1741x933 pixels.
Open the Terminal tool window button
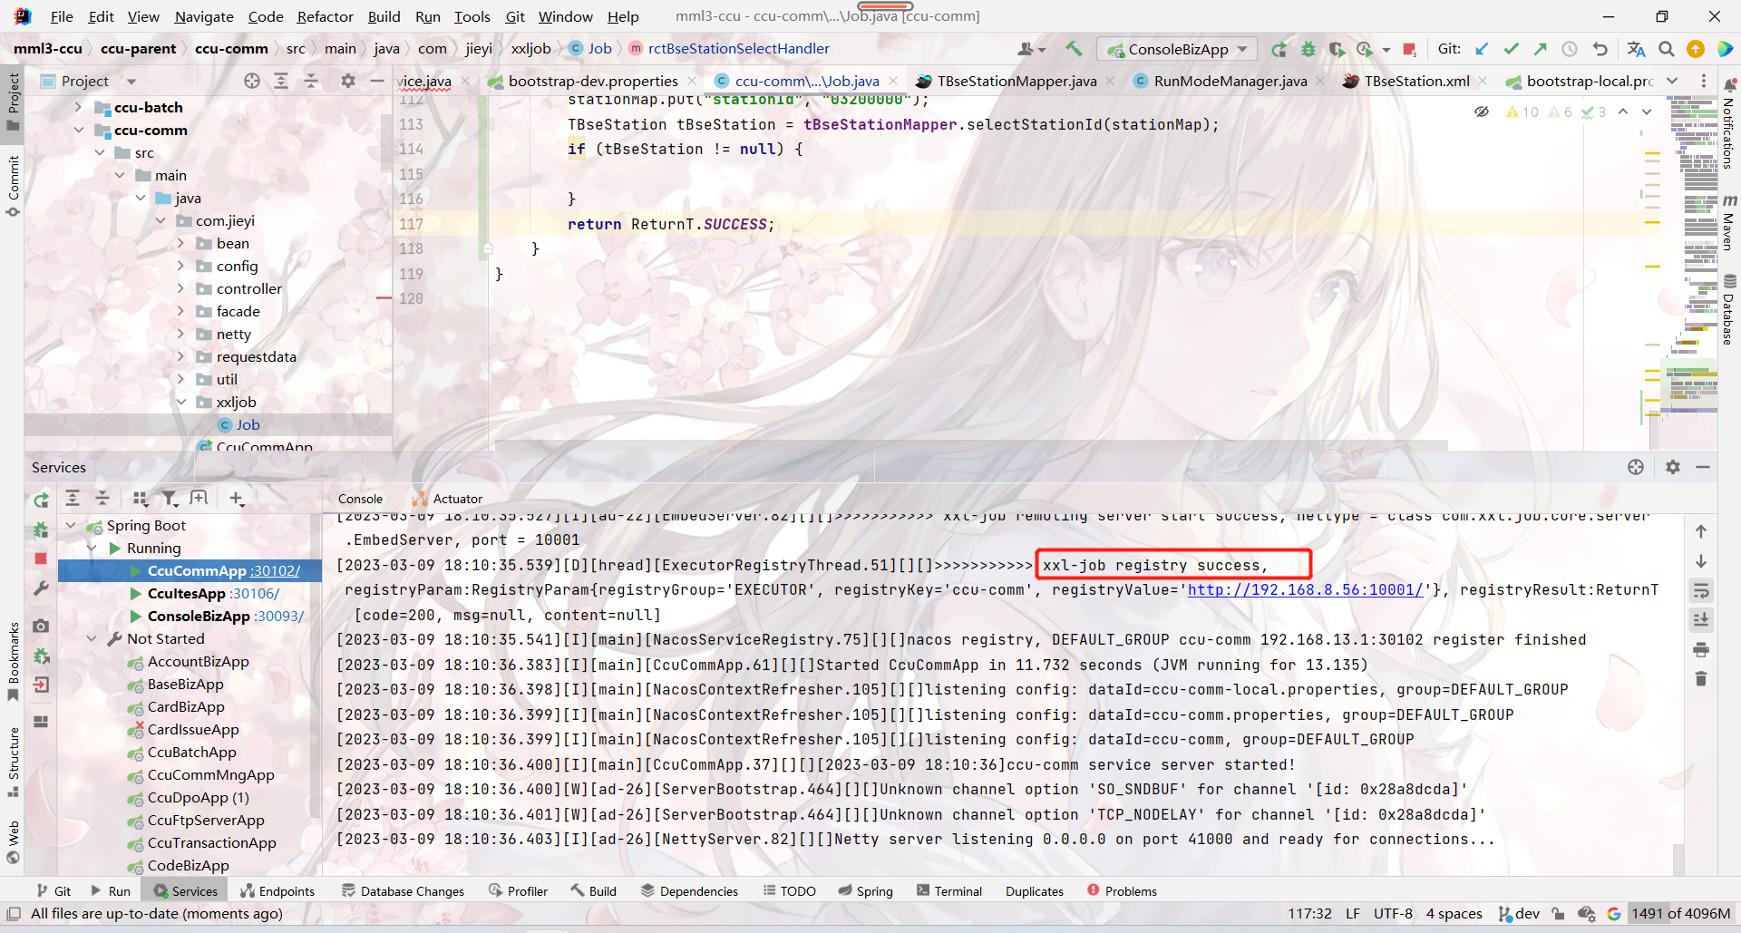pyautogui.click(x=948, y=891)
